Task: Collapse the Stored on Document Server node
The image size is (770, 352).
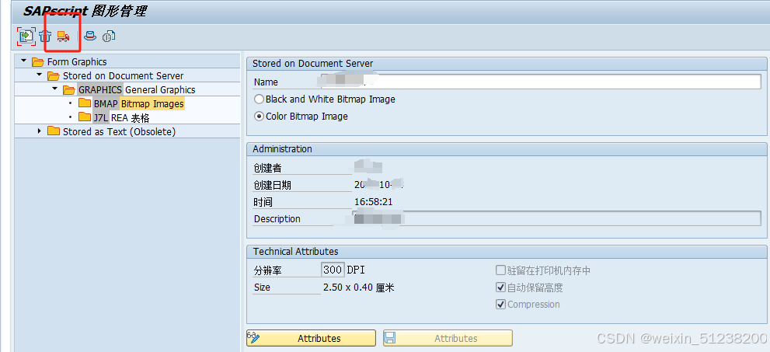Action: [x=40, y=75]
